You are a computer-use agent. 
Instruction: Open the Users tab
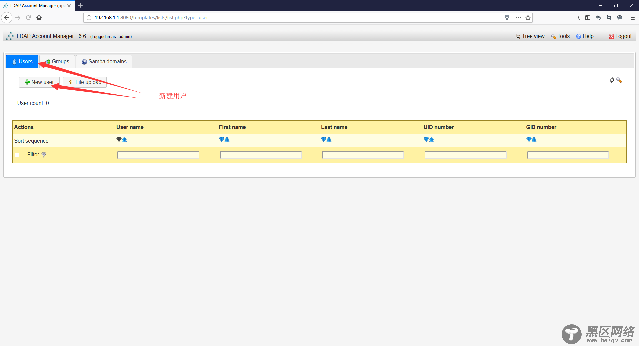[22, 62]
